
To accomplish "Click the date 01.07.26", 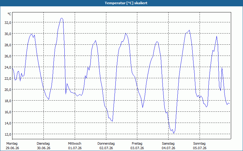I will click(x=75, y=148).
